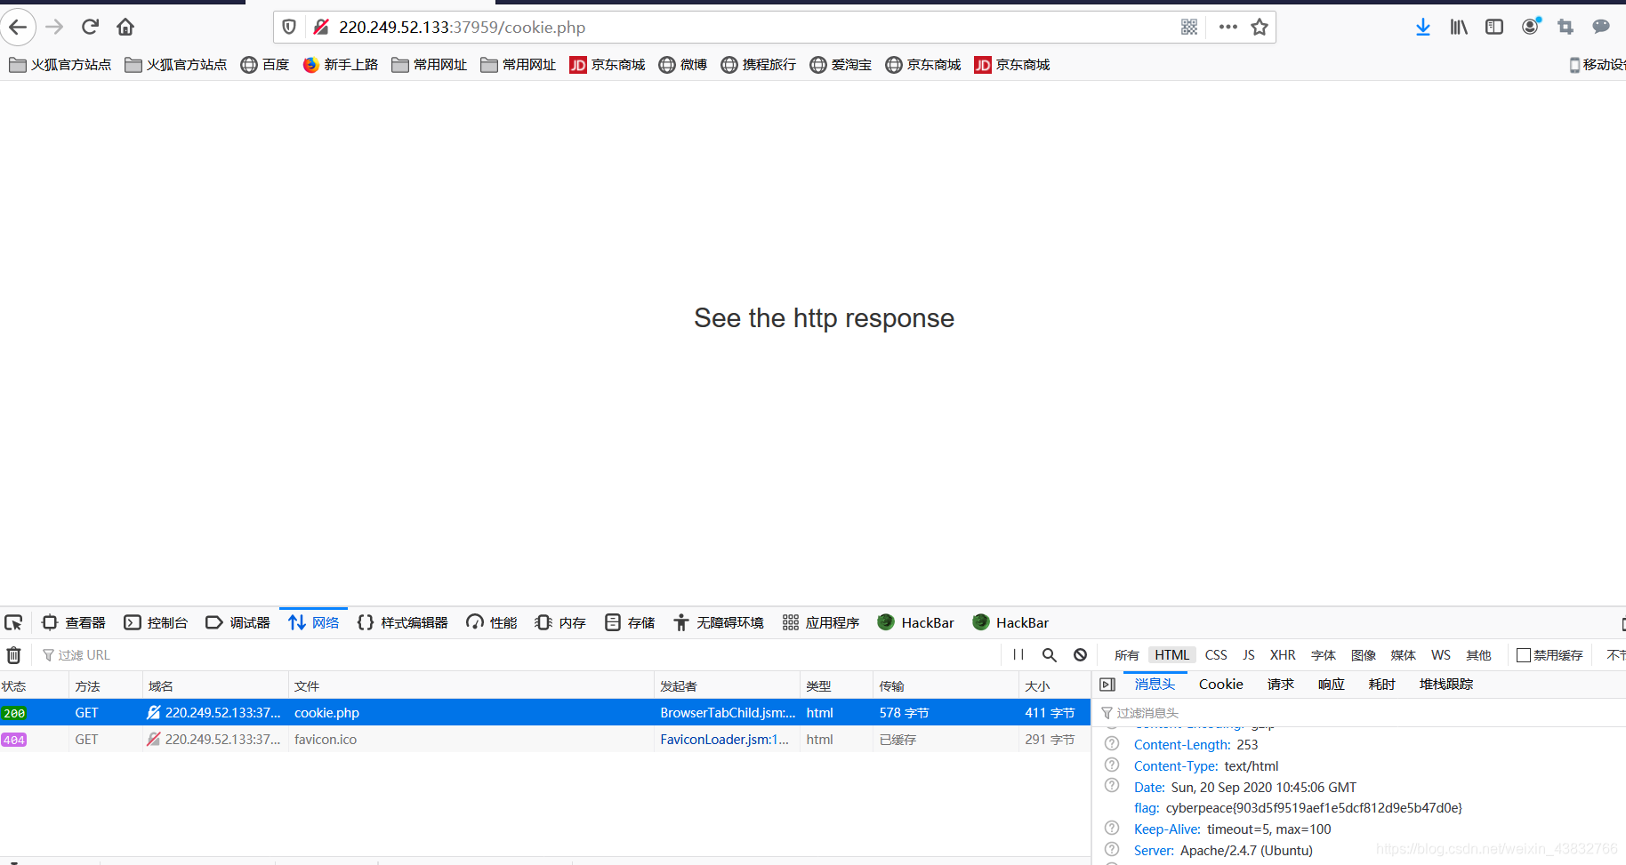Open the chat bubble toolbar icon
Screen dimensions: 1626x865
[1601, 27]
